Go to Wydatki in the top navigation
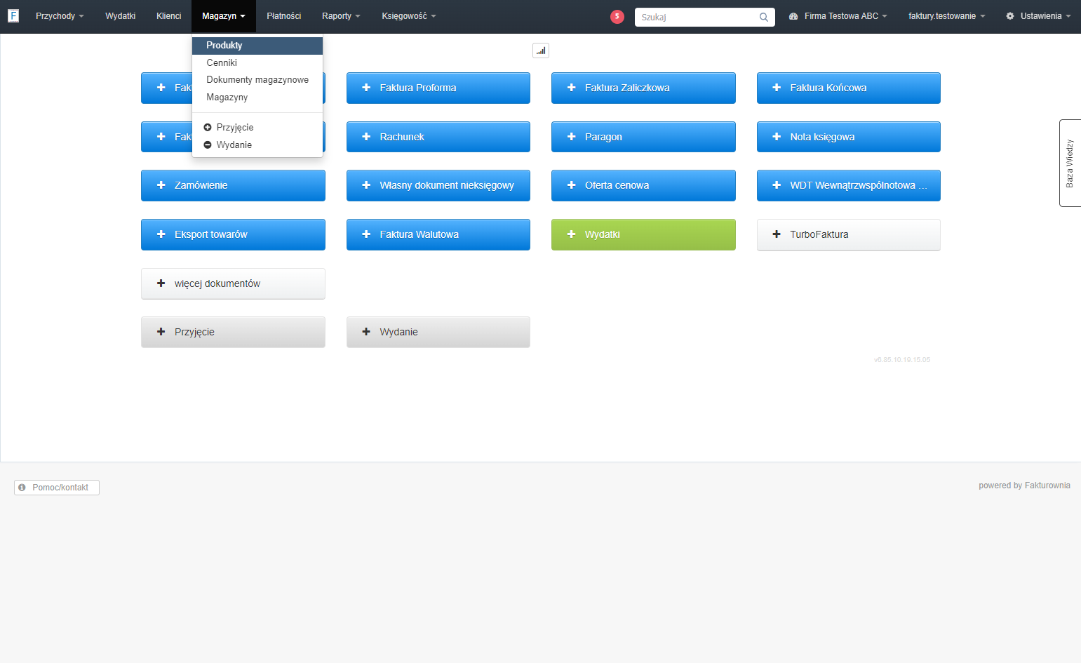 coord(121,16)
